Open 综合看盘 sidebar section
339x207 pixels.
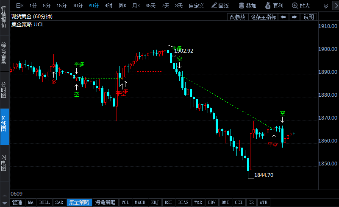click(x=4, y=53)
